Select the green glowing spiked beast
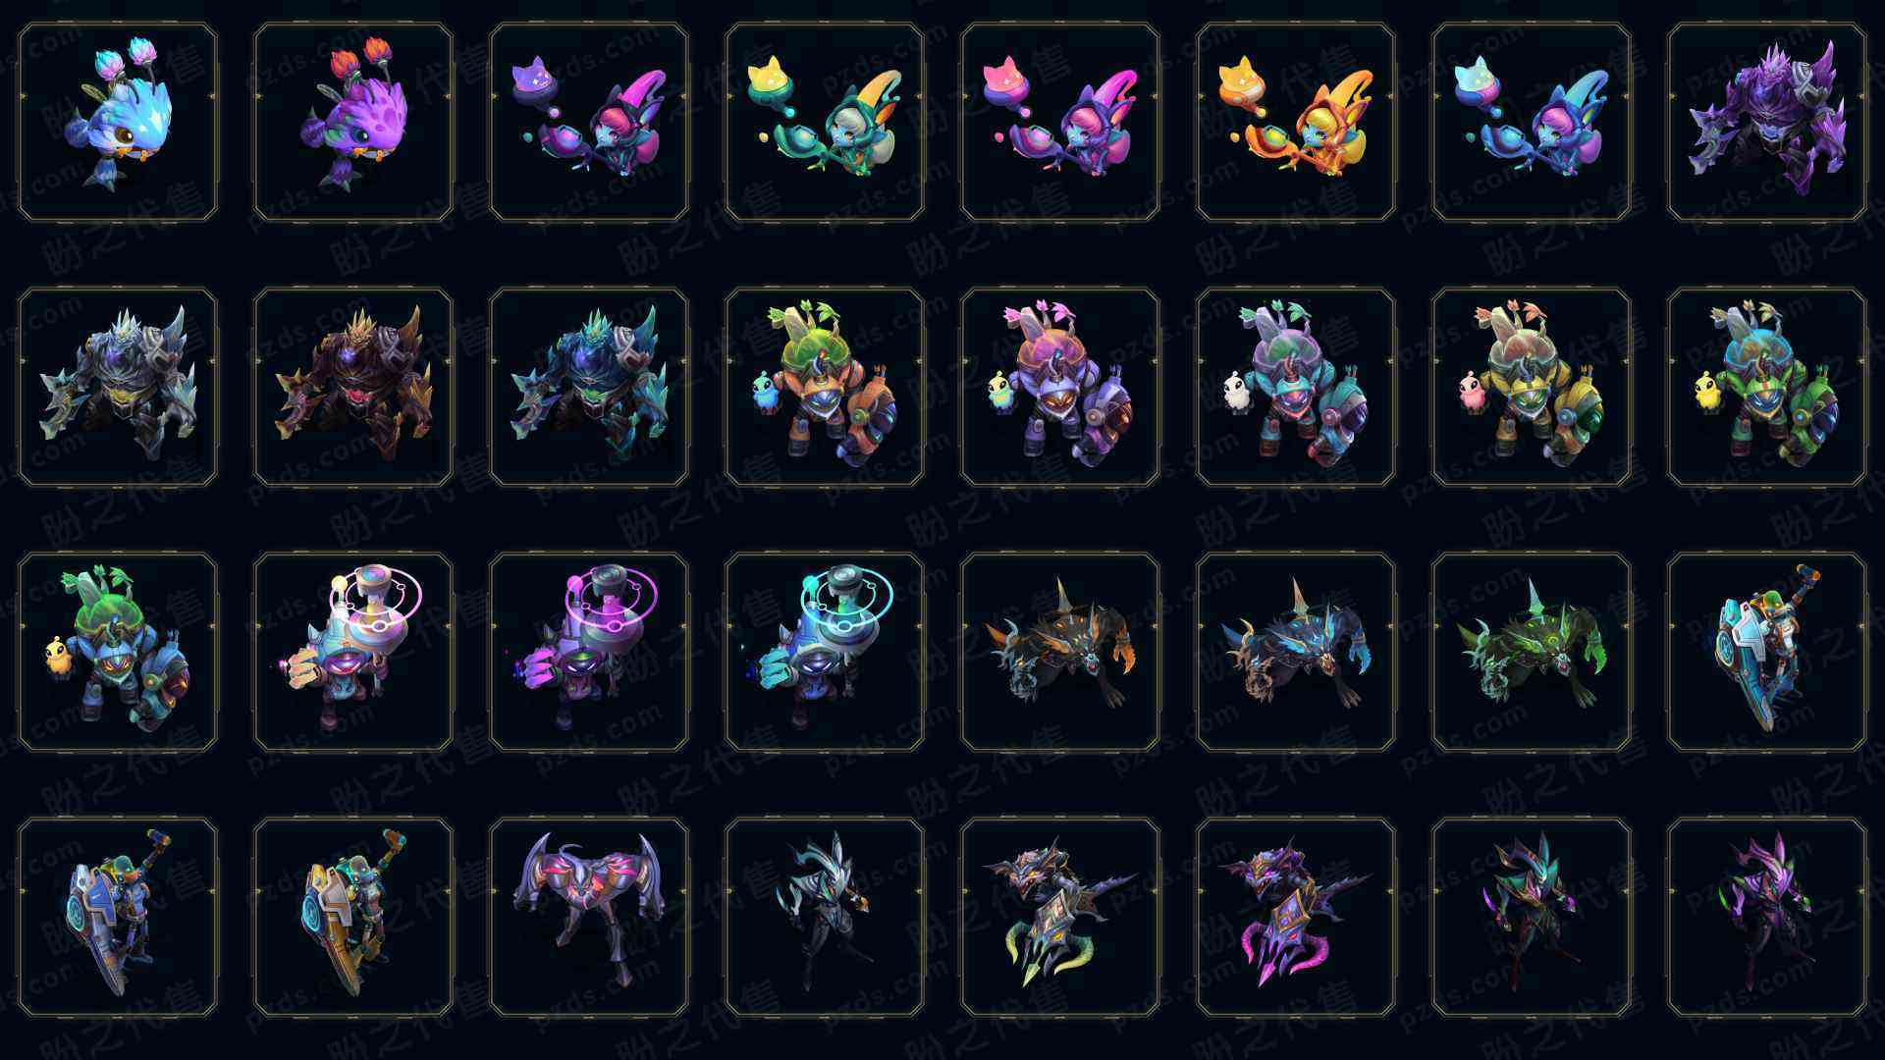 (x=1532, y=652)
